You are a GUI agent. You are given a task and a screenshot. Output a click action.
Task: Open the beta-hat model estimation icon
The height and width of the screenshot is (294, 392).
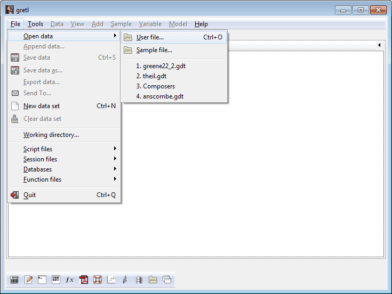(125, 280)
